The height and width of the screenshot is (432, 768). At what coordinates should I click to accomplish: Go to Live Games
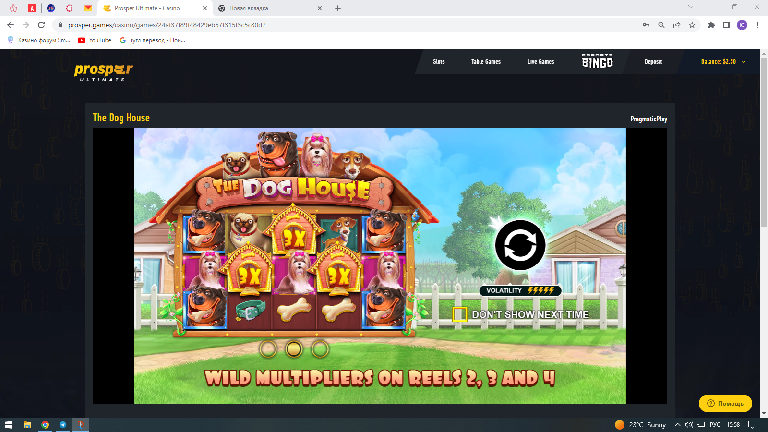(540, 62)
